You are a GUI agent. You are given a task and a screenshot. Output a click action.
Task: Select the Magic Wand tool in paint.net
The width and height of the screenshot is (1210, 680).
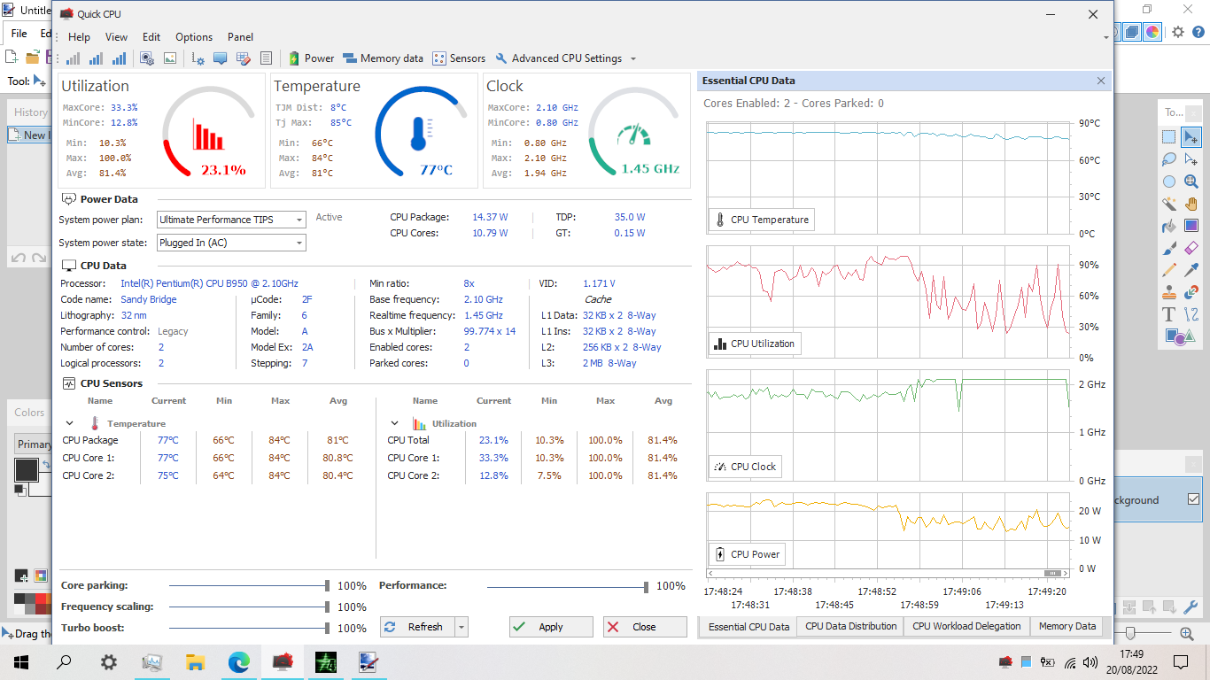tap(1169, 204)
